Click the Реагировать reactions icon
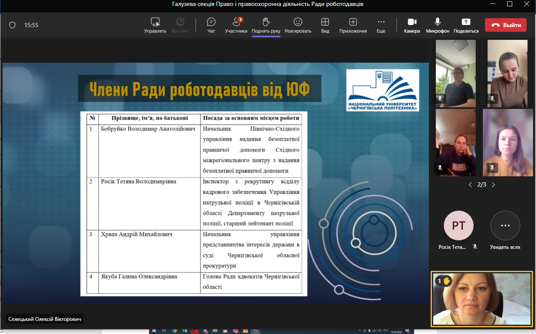Image resolution: width=536 pixels, height=334 pixels. [298, 25]
